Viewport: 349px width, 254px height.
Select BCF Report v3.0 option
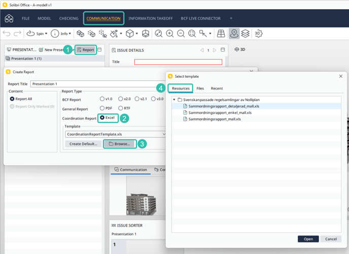click(153, 99)
